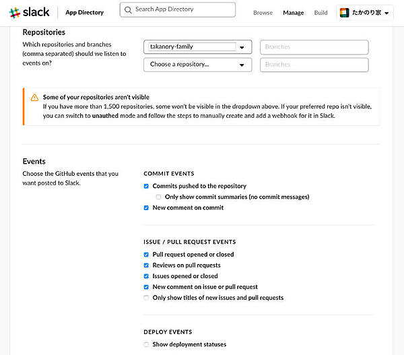Enable Only show commit summaries checkbox
This screenshot has height=355, width=404.
point(158,197)
